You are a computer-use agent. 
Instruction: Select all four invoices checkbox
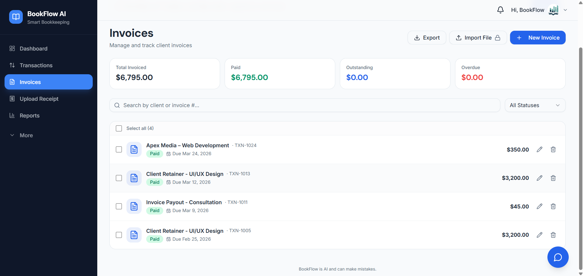pos(119,128)
